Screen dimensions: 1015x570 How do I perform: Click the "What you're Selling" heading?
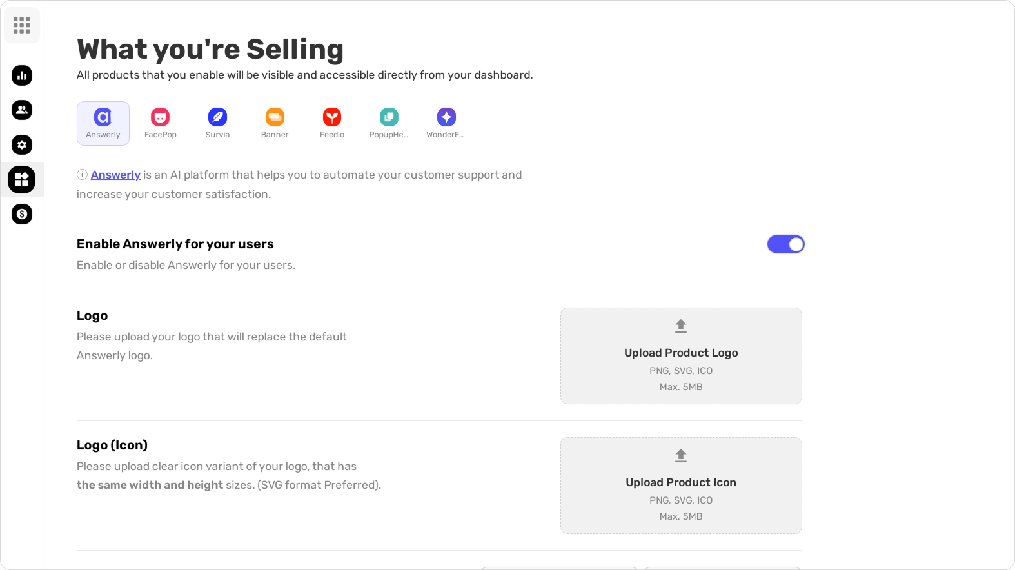pyautogui.click(x=210, y=49)
